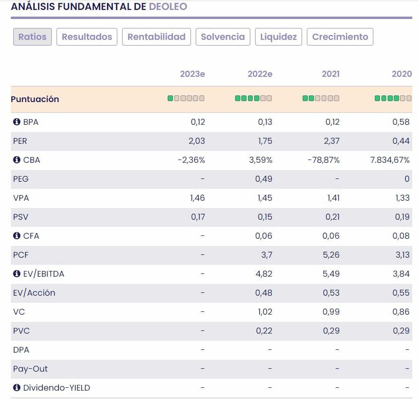This screenshot has height=402, width=418.
Task: Select the PER value 2,03
Action: (x=197, y=141)
